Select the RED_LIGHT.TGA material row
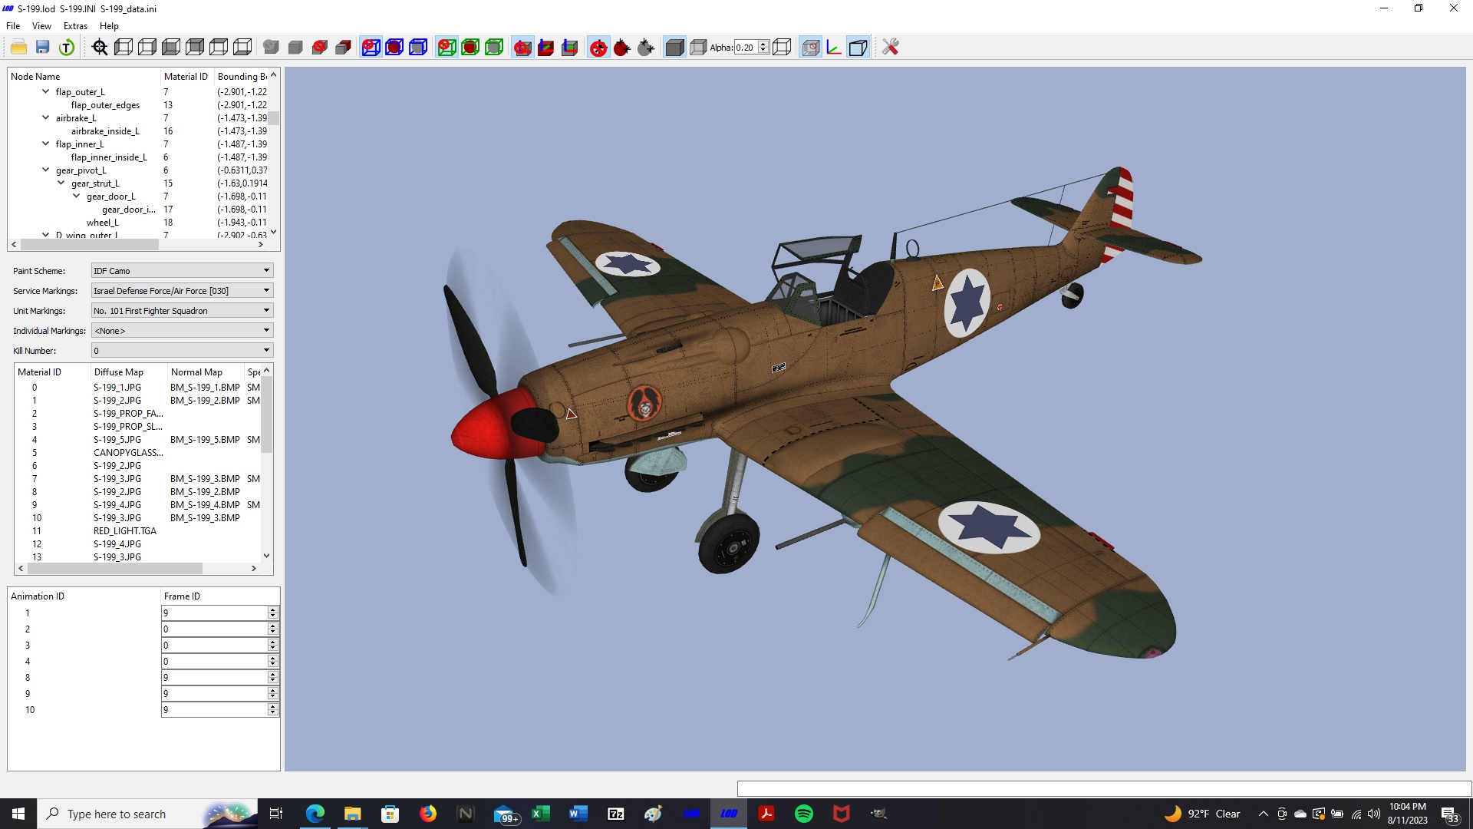This screenshot has height=829, width=1473. [125, 531]
